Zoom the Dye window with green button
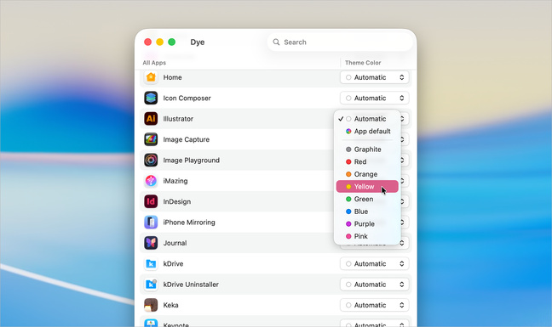 click(x=172, y=42)
